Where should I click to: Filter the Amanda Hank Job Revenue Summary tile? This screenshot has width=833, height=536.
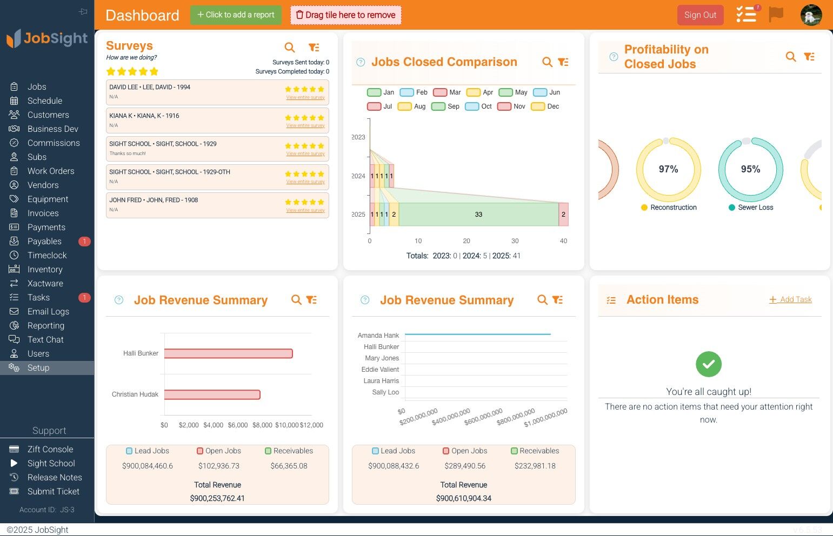tap(557, 299)
